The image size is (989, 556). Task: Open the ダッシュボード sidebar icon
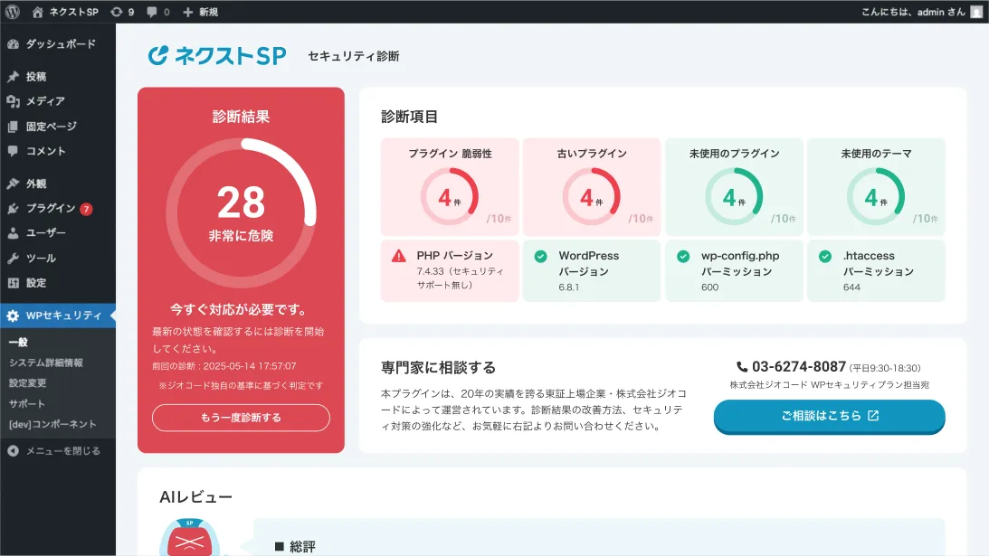(x=14, y=44)
